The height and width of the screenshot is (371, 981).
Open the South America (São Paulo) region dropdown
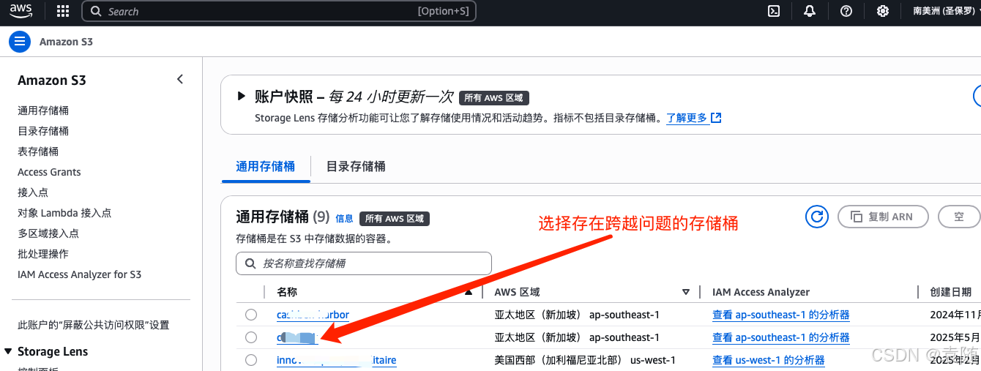tap(946, 11)
